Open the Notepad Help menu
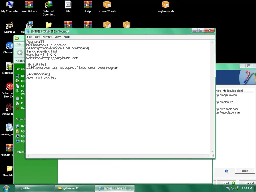 66,37
